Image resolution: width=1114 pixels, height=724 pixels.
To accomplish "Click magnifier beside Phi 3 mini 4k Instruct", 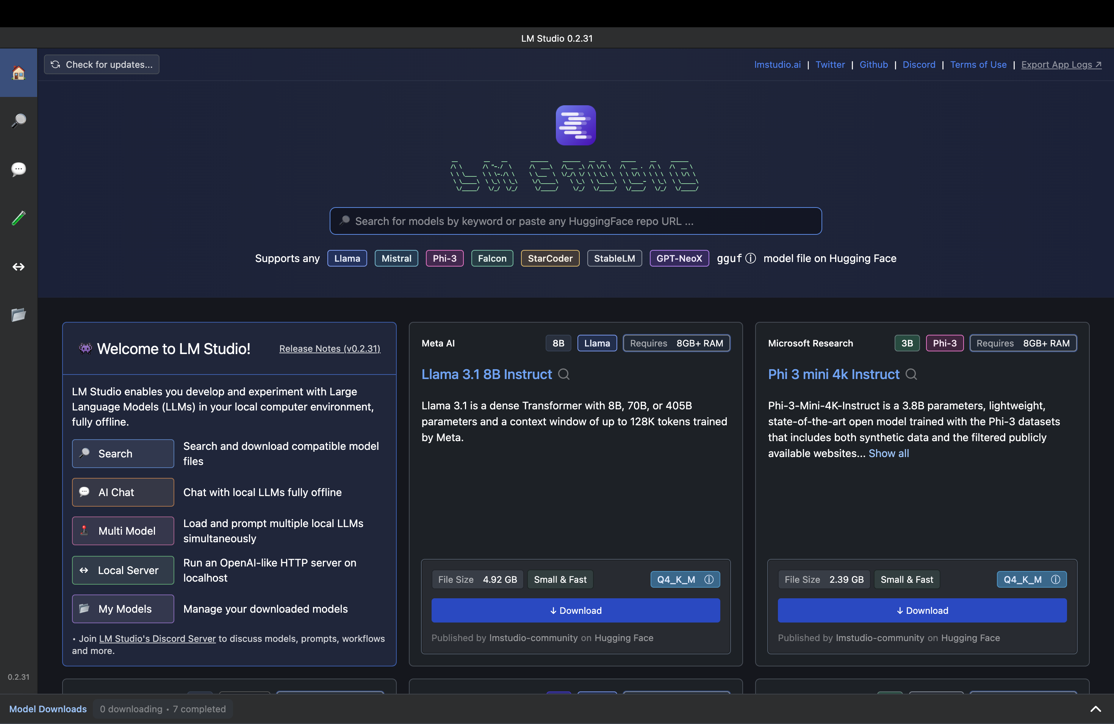I will point(911,374).
